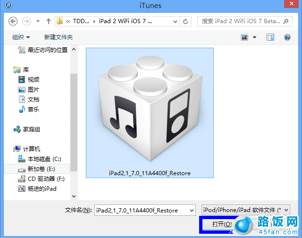
Task: Open the 图片 library
Action: coord(29,90)
